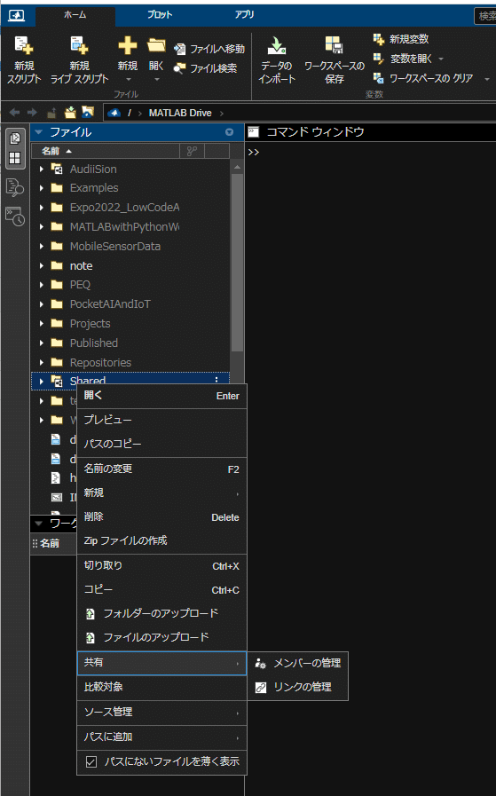Click MATLAB Drive in address bar

point(180,113)
